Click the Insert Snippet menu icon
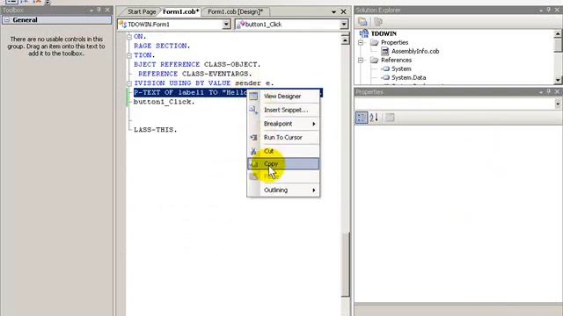 pos(253,110)
